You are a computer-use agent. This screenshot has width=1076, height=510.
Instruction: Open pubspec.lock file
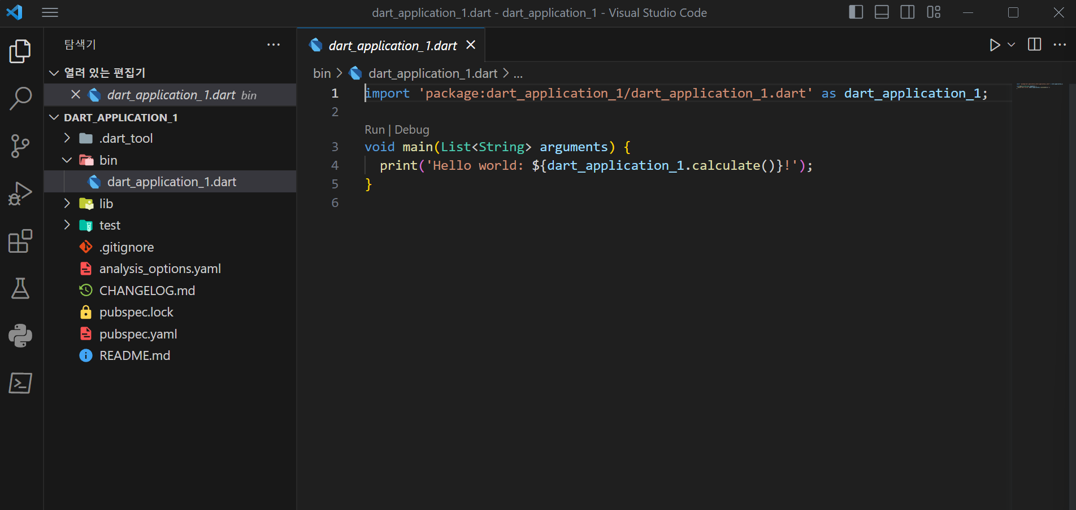(x=170, y=312)
